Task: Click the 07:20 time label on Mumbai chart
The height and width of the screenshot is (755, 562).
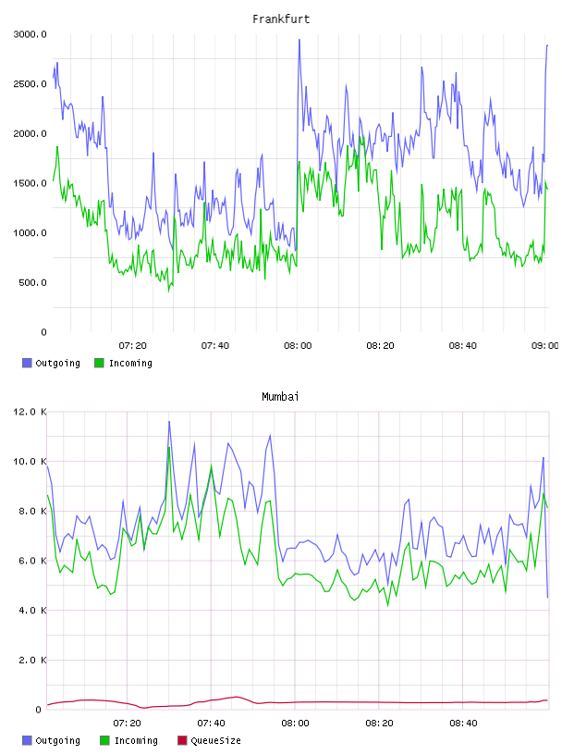Action: pos(127,724)
